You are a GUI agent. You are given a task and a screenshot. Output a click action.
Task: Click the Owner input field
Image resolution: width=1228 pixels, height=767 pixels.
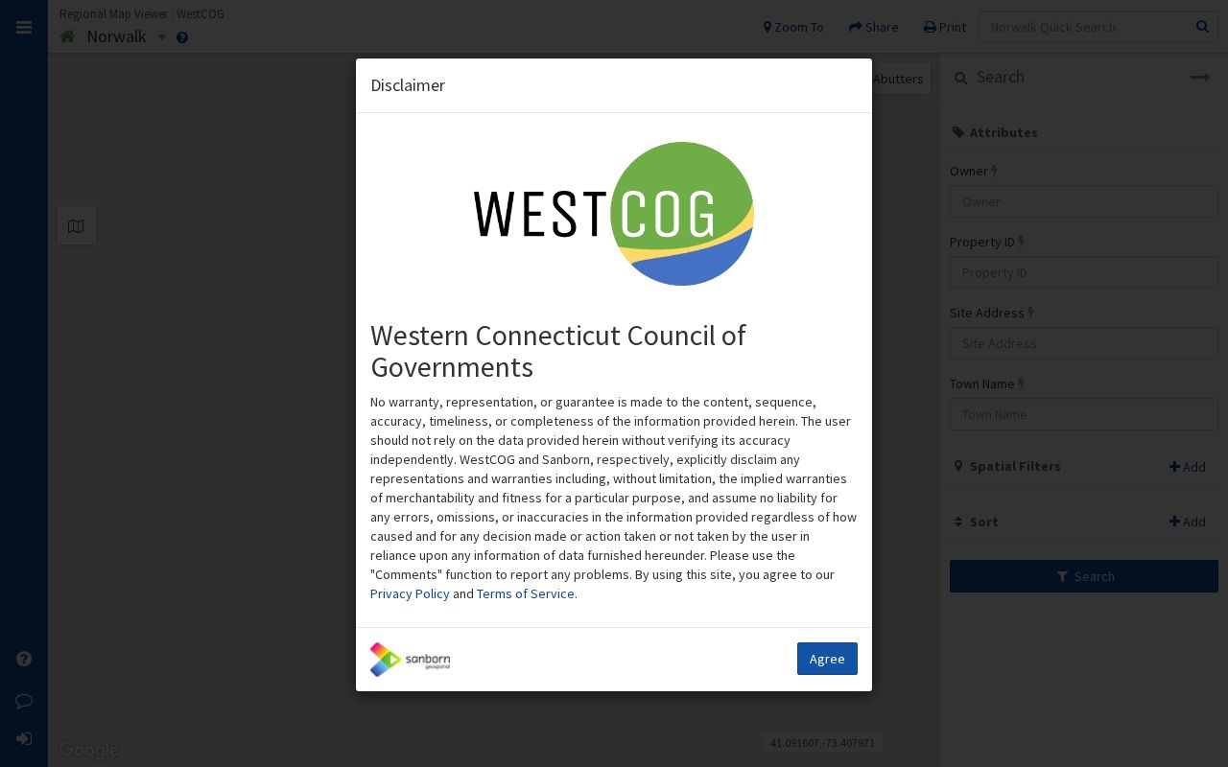click(1084, 201)
